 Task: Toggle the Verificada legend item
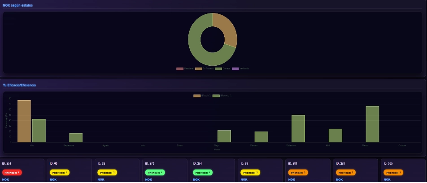coord(240,69)
